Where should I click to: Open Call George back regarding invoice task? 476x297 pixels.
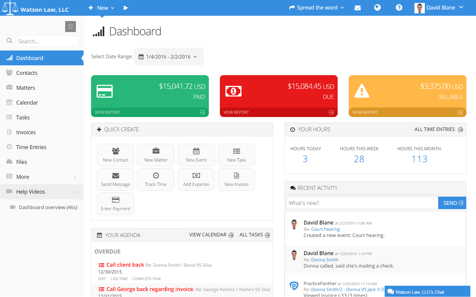pos(150,289)
